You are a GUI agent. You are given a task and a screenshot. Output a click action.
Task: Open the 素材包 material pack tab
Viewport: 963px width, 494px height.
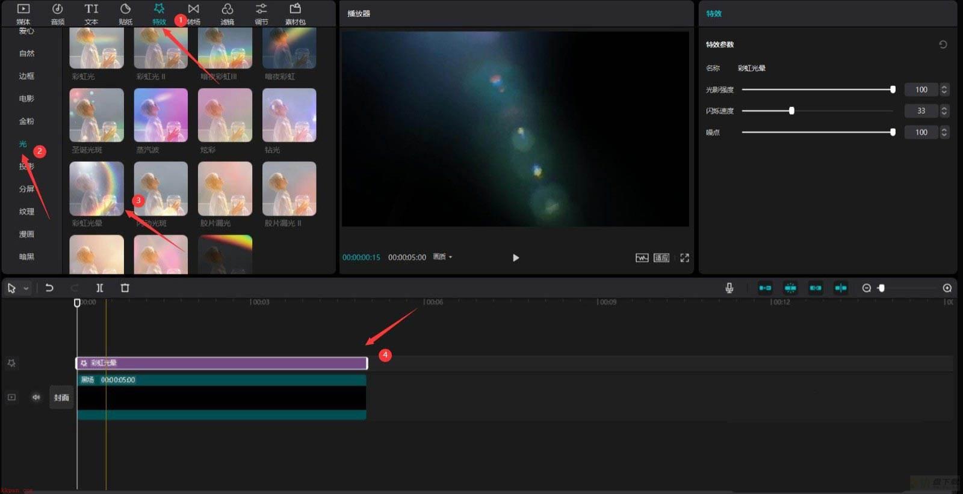coord(295,14)
